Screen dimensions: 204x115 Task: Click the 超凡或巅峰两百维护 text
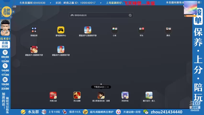[101, 112]
